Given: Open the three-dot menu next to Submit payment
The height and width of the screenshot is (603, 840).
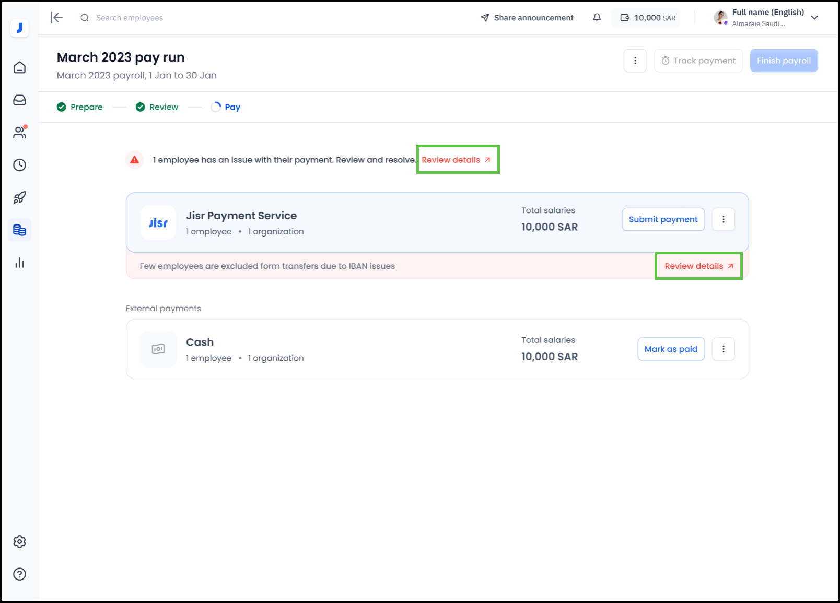Looking at the screenshot, I should (724, 219).
